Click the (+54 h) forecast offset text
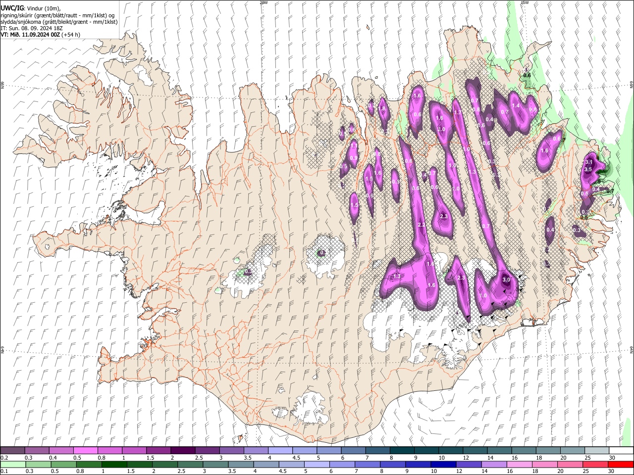The width and height of the screenshot is (634, 475). point(71,35)
